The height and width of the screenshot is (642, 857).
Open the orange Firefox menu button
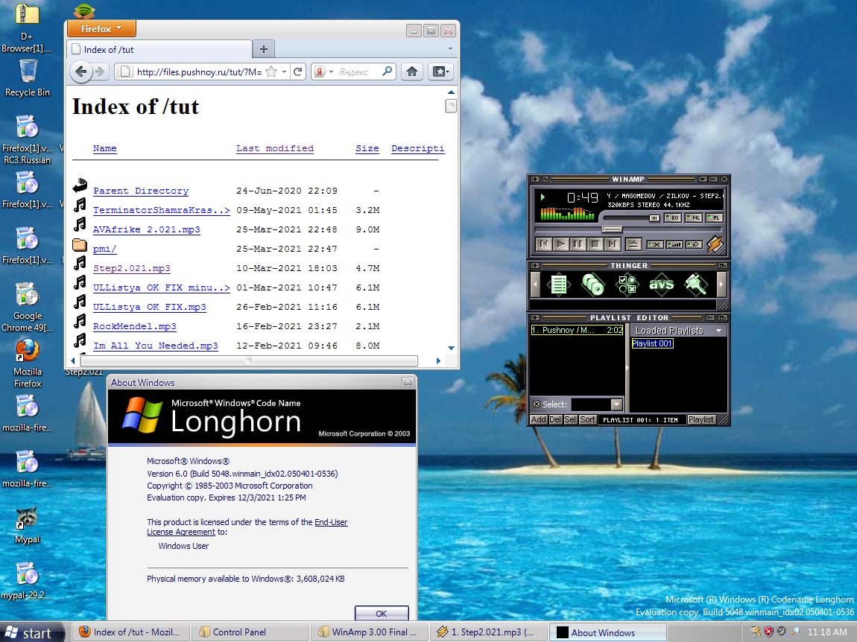[x=101, y=28]
